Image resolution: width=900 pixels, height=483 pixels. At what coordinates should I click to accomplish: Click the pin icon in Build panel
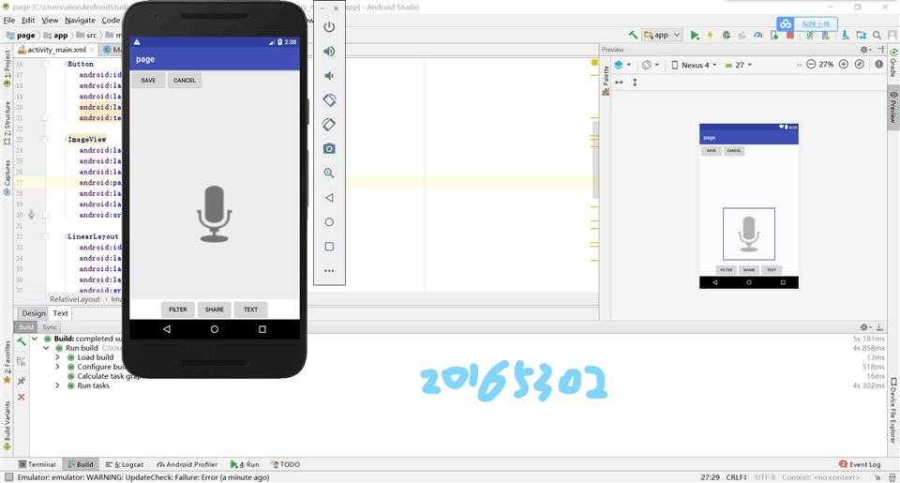22,381
